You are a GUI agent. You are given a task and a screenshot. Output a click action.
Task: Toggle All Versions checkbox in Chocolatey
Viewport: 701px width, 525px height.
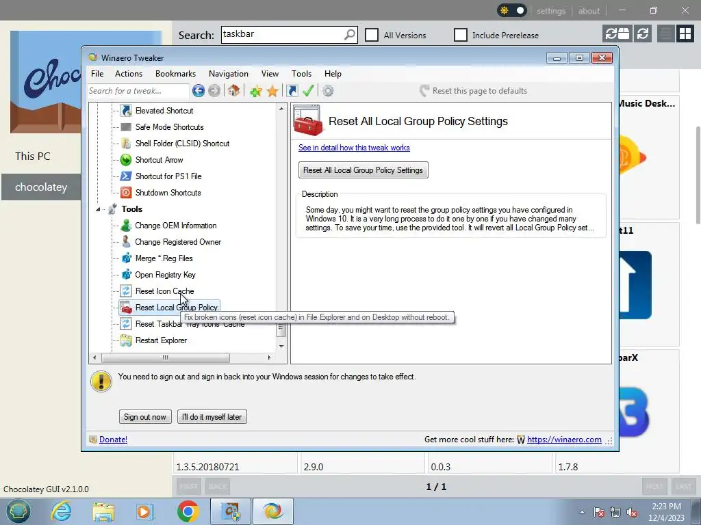pos(372,36)
